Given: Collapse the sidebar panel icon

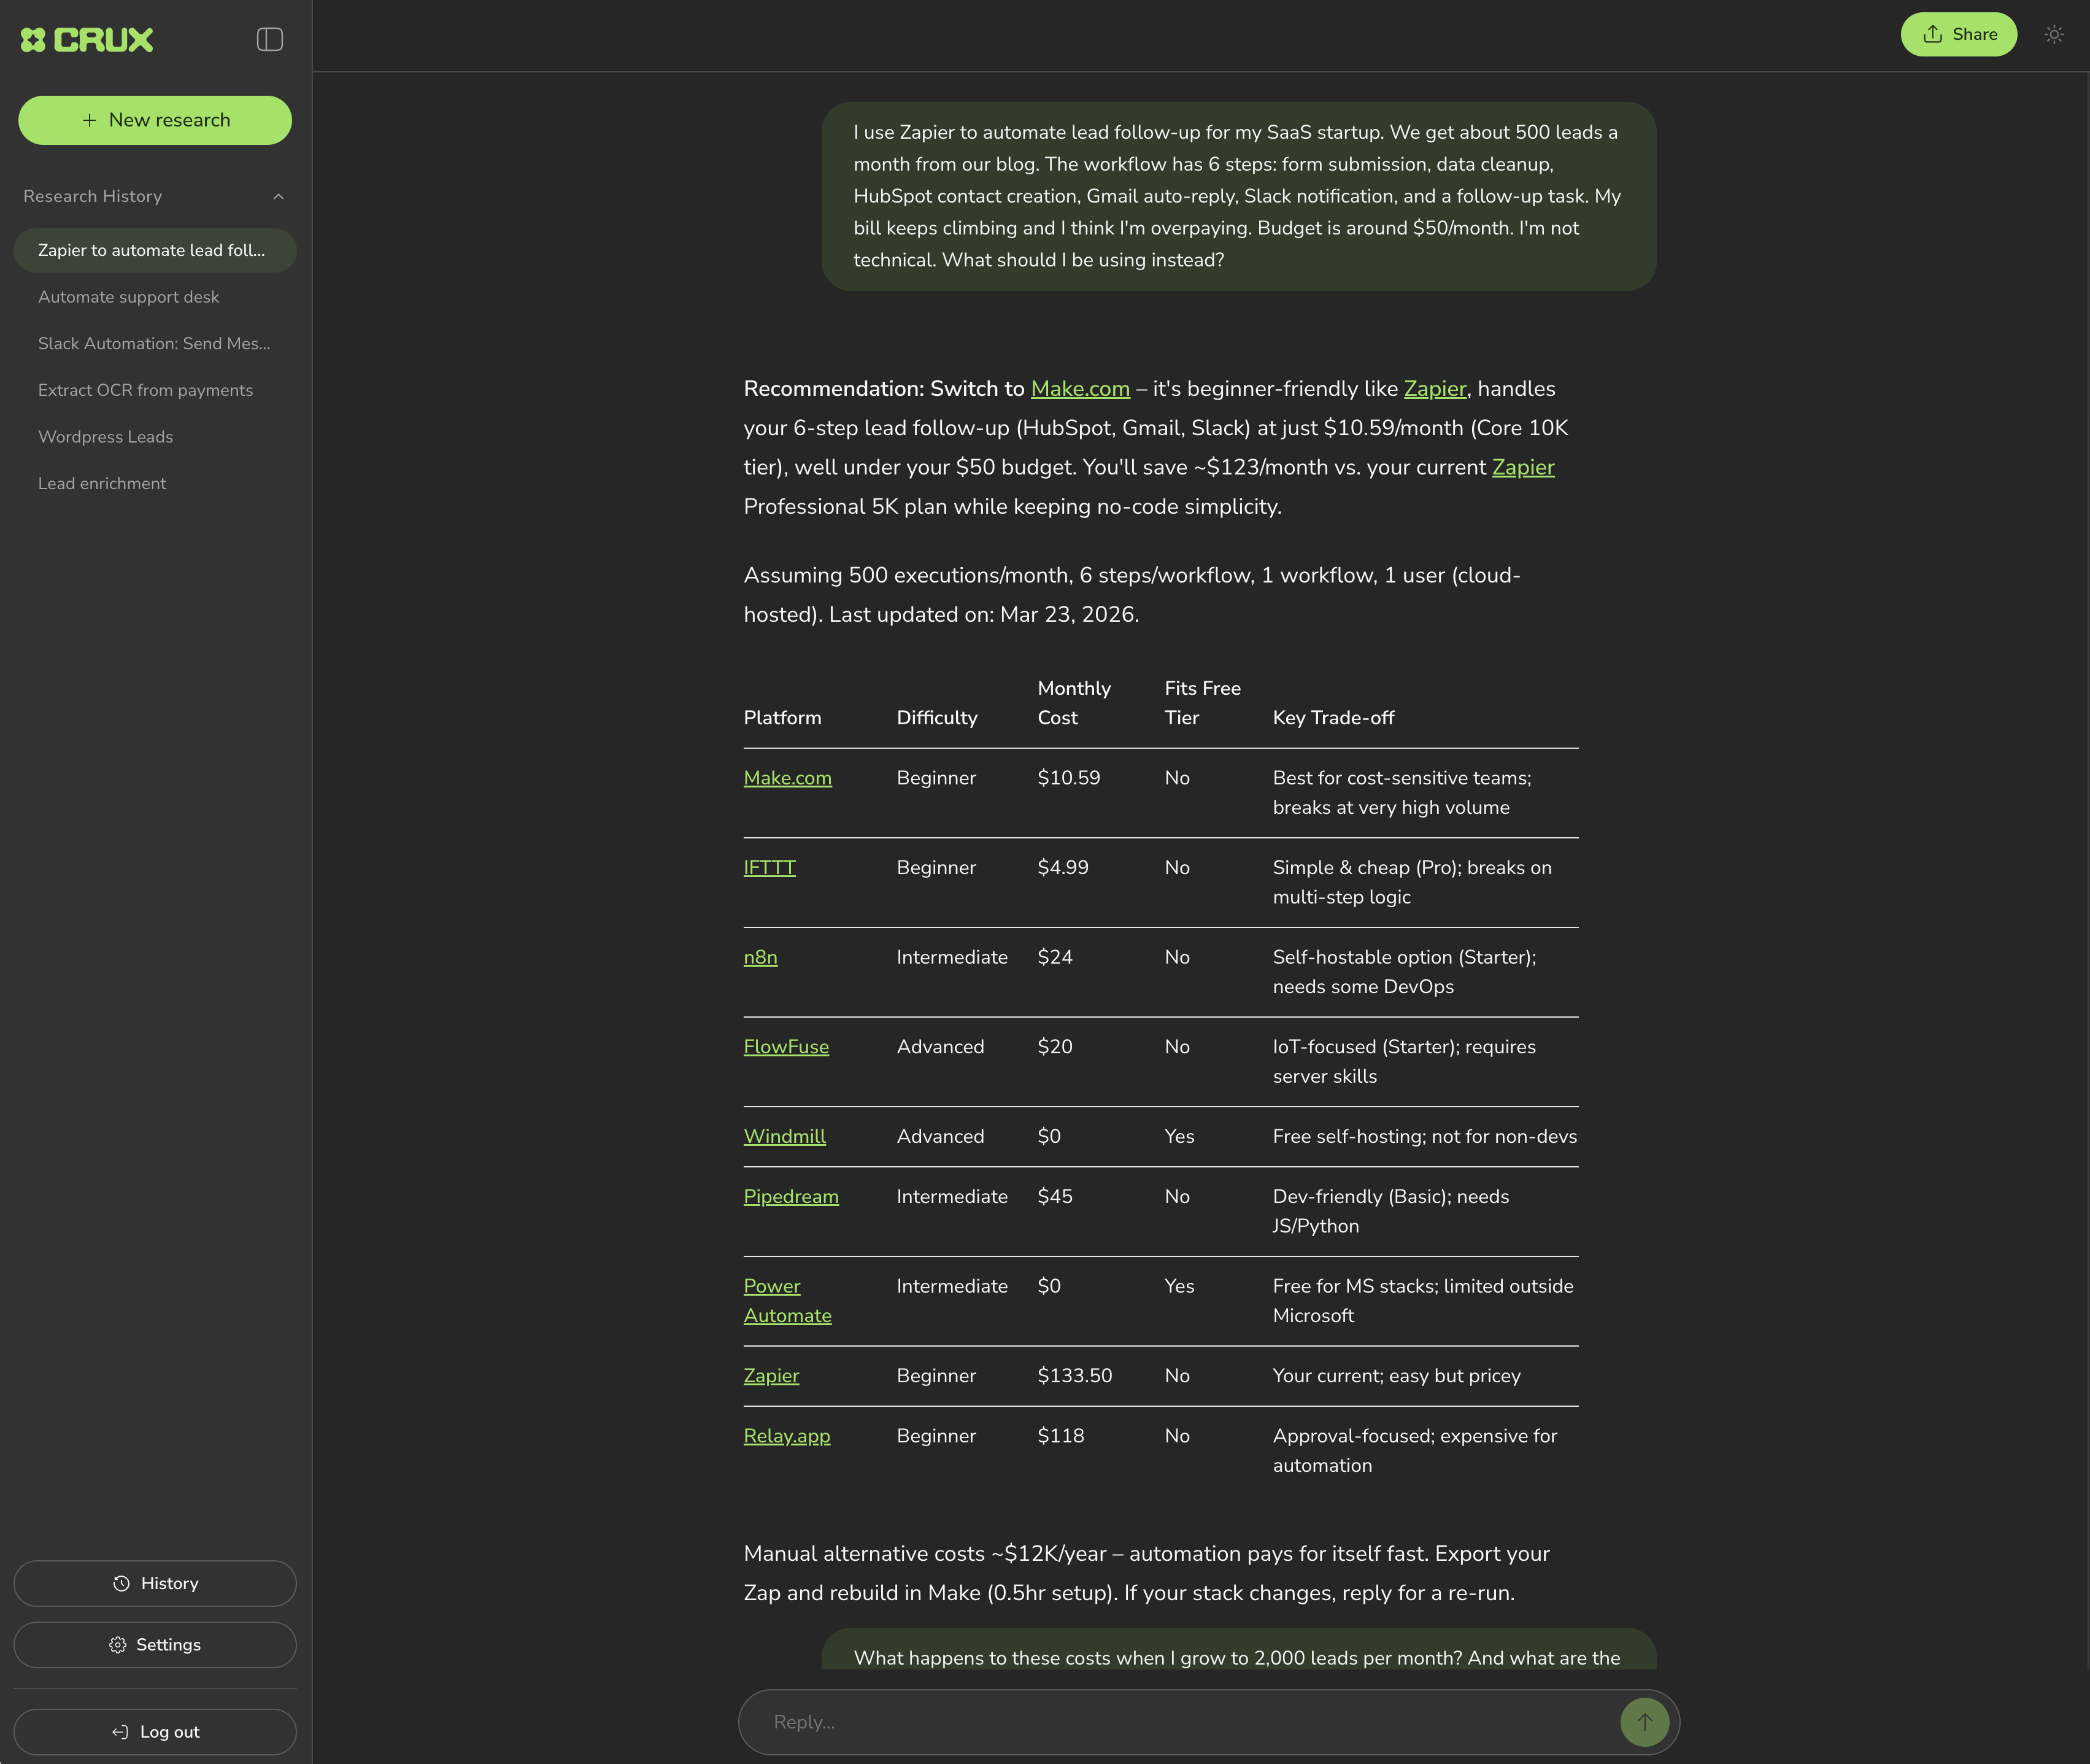Looking at the screenshot, I should pyautogui.click(x=270, y=39).
